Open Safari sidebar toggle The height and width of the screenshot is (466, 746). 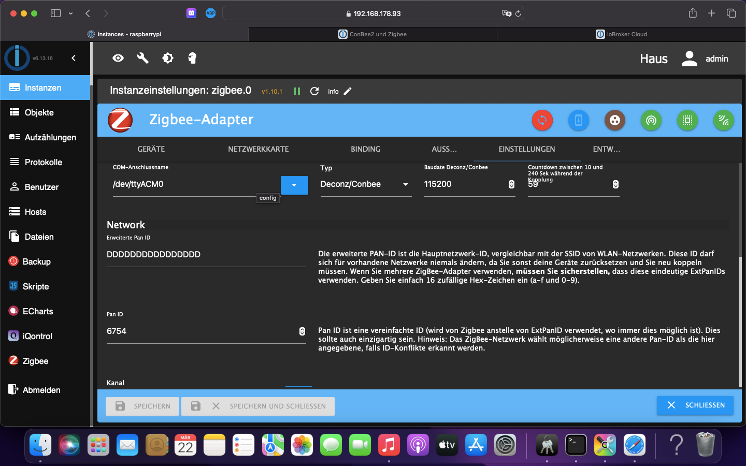(x=55, y=13)
